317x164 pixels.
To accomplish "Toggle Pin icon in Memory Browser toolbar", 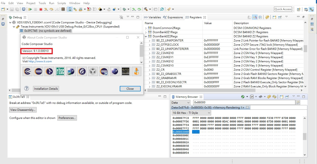I will pyautogui.click(x=287, y=97).
